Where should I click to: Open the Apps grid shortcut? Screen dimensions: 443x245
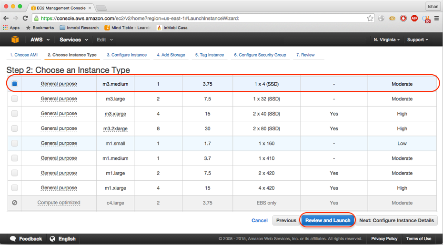11,28
